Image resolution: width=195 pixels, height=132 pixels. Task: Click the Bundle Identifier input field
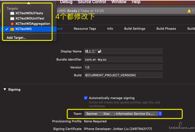pos(123,59)
